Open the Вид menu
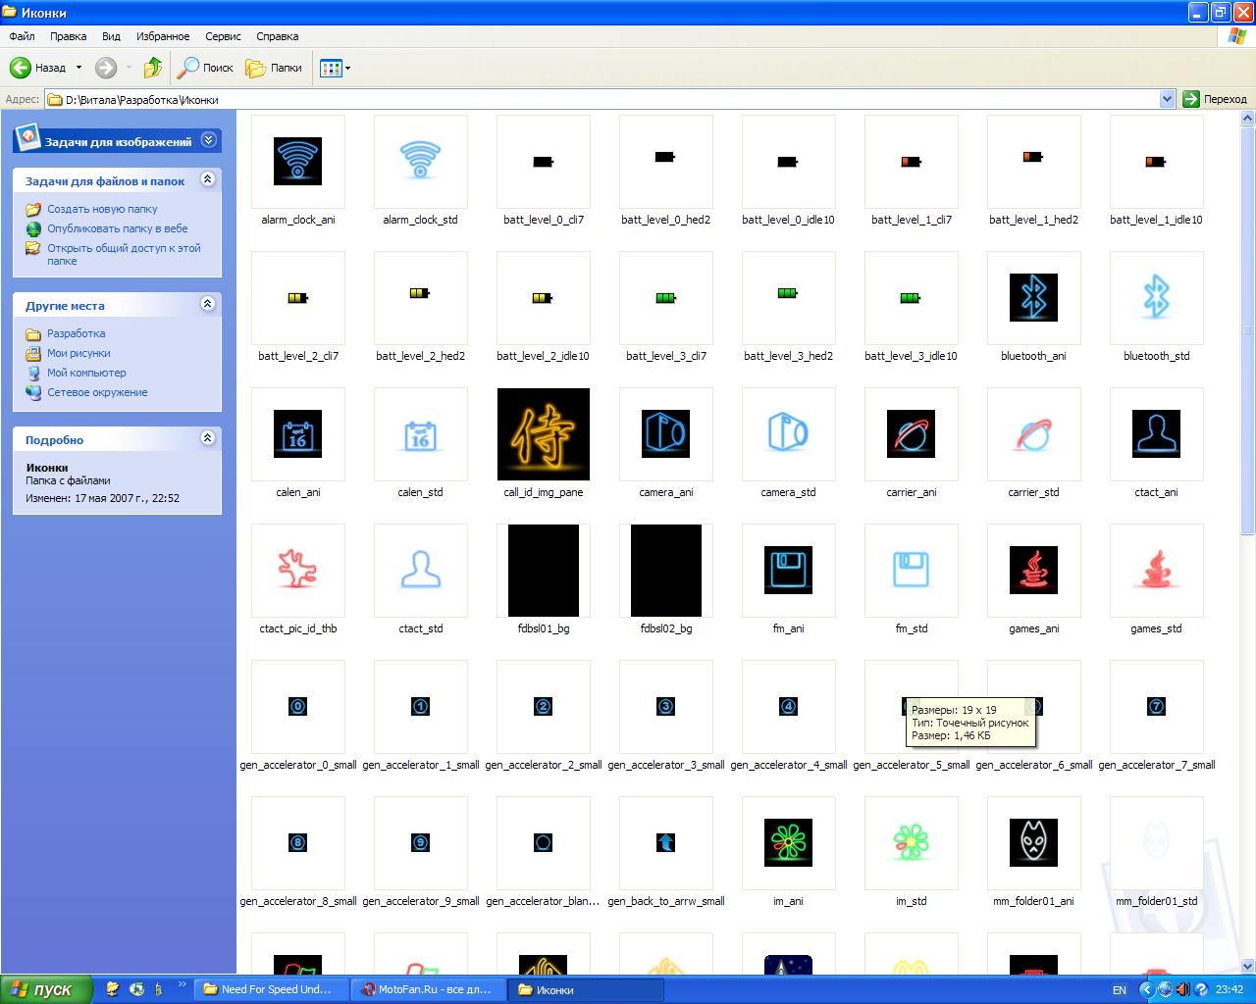This screenshot has width=1256, height=1004. (112, 36)
